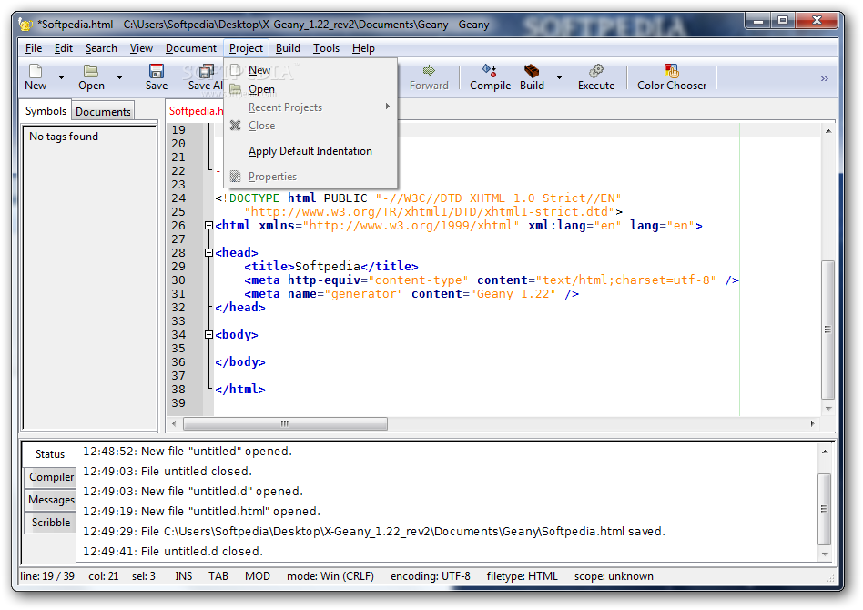Select Properties in the Project menu

[x=310, y=177]
